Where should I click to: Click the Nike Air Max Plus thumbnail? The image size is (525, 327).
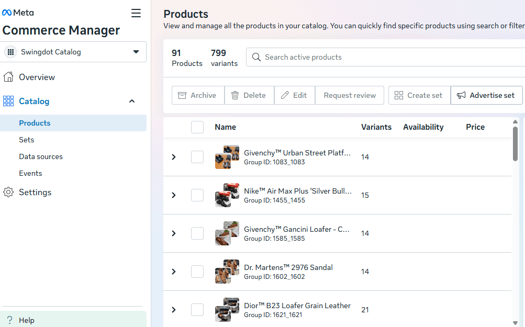pyautogui.click(x=227, y=195)
